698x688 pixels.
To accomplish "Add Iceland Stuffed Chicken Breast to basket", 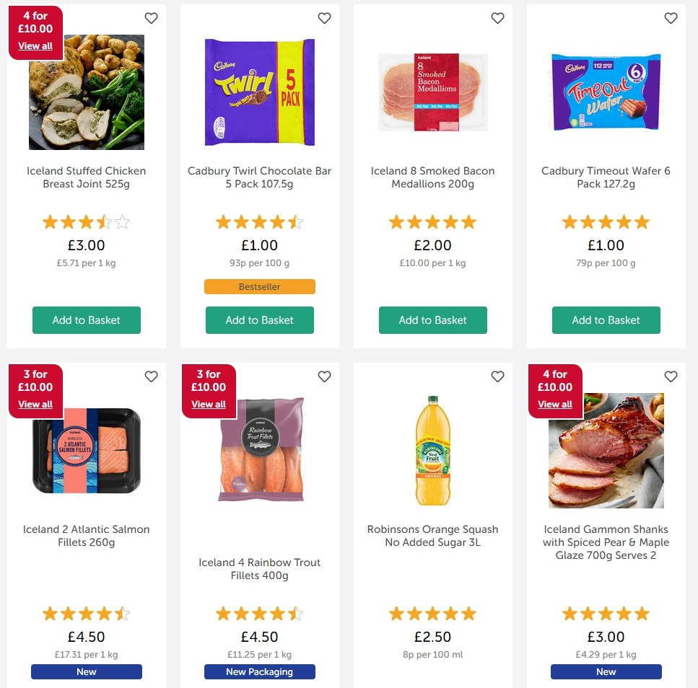I will 86,320.
